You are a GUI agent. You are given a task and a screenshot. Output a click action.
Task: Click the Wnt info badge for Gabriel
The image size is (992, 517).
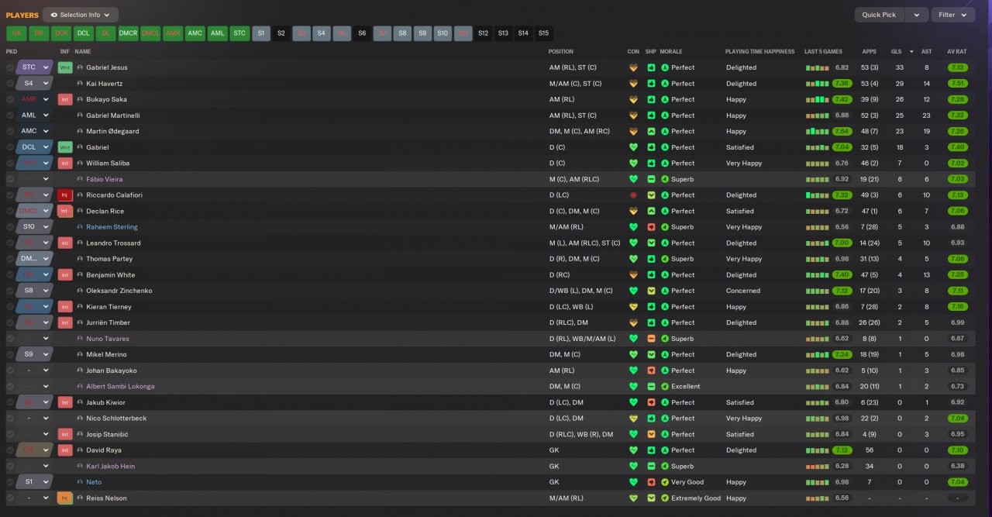(65, 147)
